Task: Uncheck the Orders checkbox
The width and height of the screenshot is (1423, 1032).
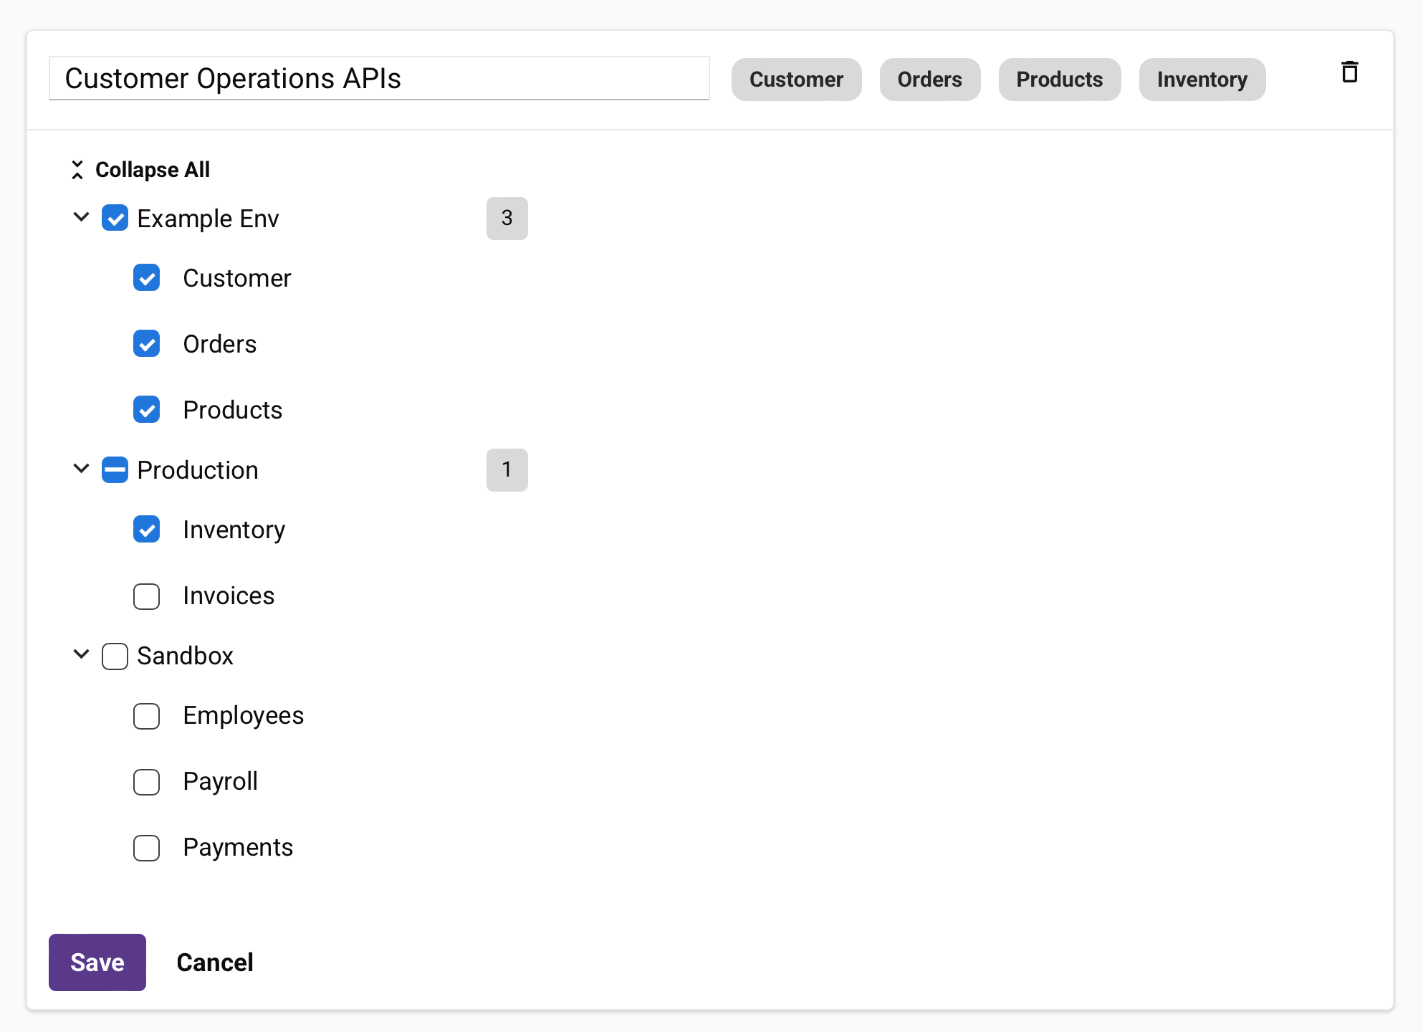Action: [x=147, y=344]
